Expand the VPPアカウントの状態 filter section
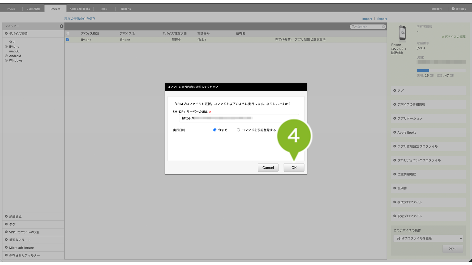472x265 pixels. tap(6, 232)
